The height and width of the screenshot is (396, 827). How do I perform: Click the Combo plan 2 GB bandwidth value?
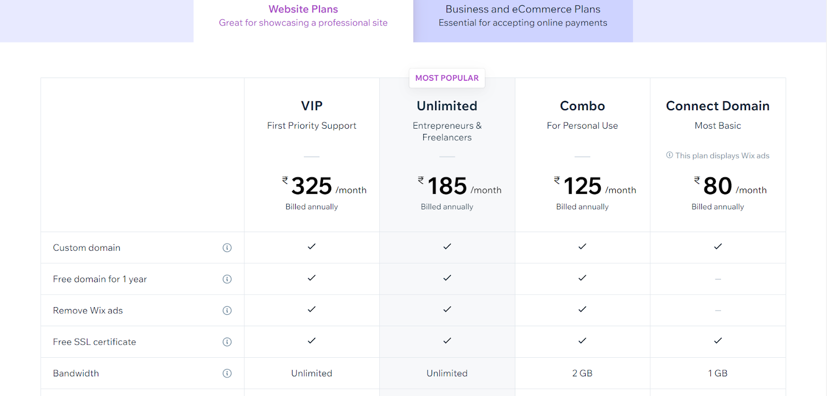click(x=583, y=373)
